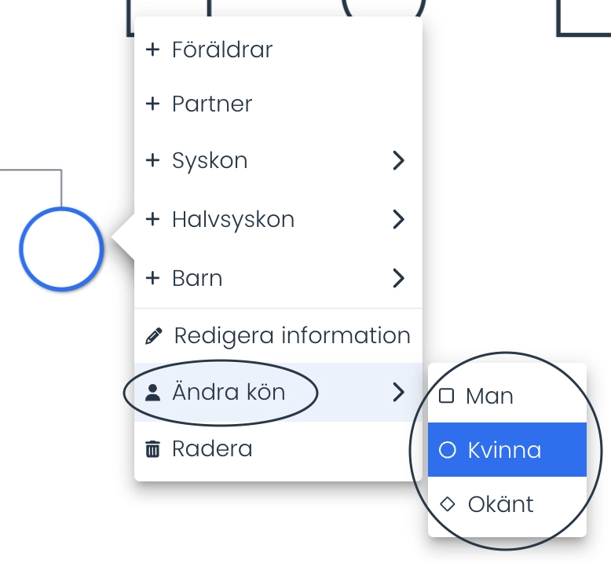Choose Redigera information from the menu
The image size is (611, 567).
tap(278, 335)
